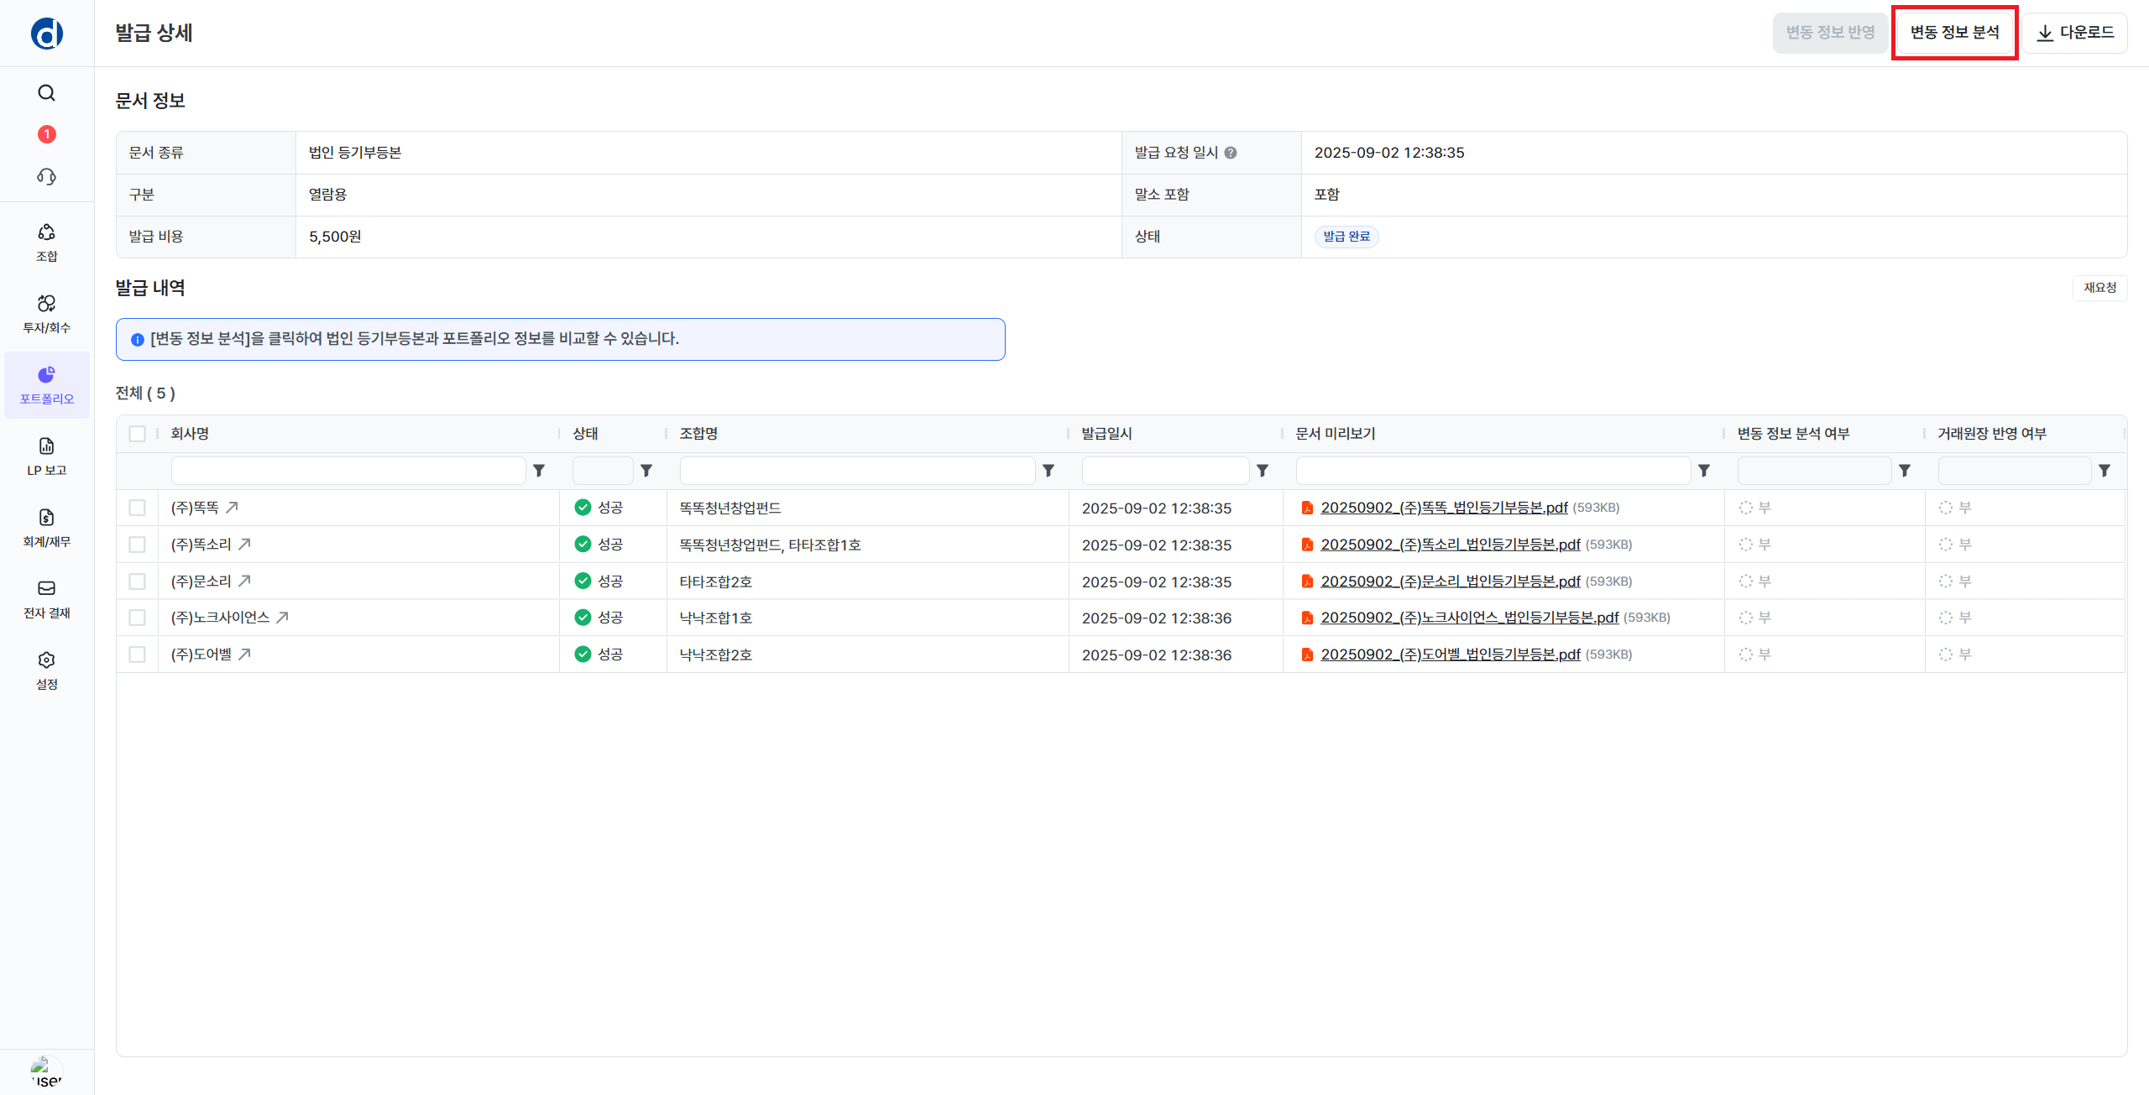Open customer support headset icon
The width and height of the screenshot is (2149, 1095).
[47, 176]
